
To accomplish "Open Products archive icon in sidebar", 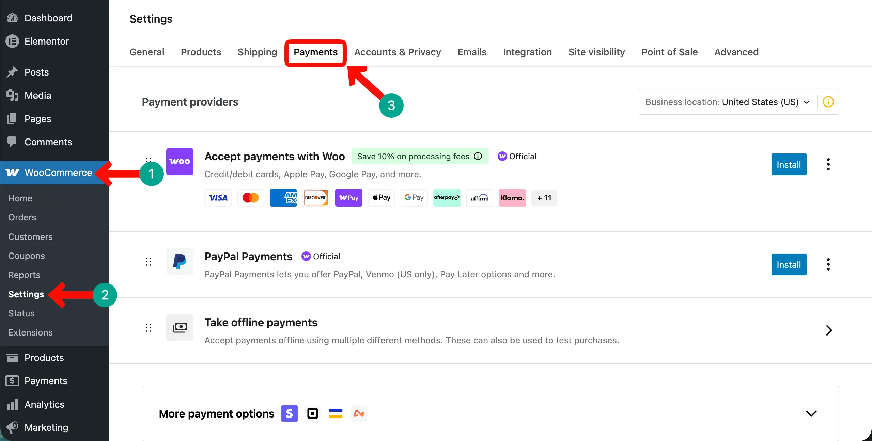I will point(12,358).
